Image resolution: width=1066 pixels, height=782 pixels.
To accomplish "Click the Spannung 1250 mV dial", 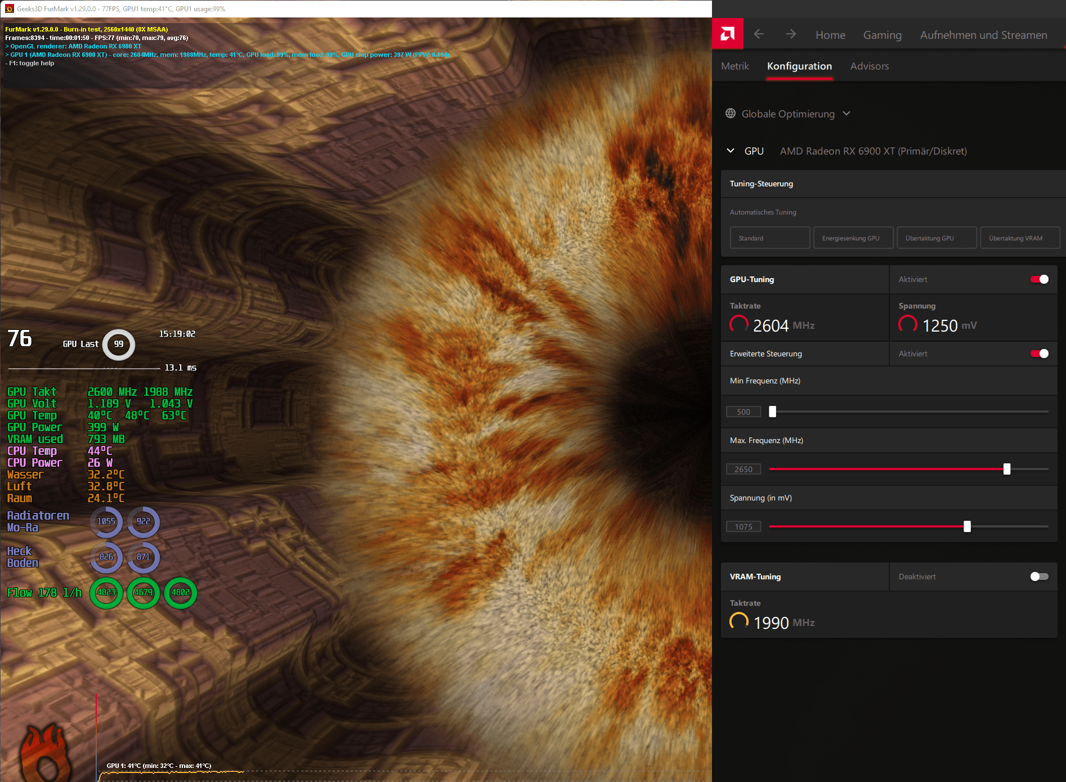I will point(908,324).
